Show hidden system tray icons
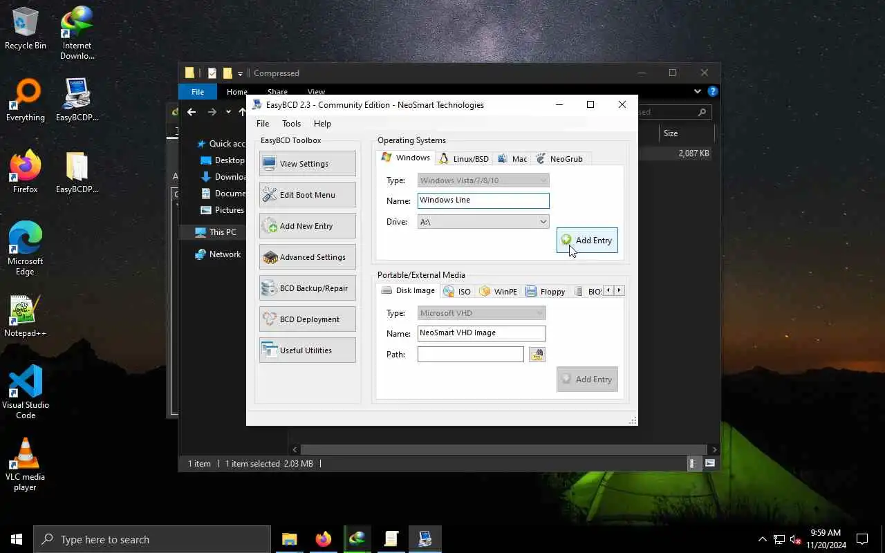Viewport: 885px width, 553px height. [x=763, y=539]
